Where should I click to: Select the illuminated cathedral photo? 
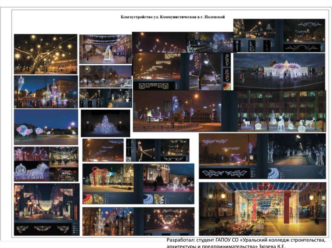pyautogui.click(x=45, y=92)
